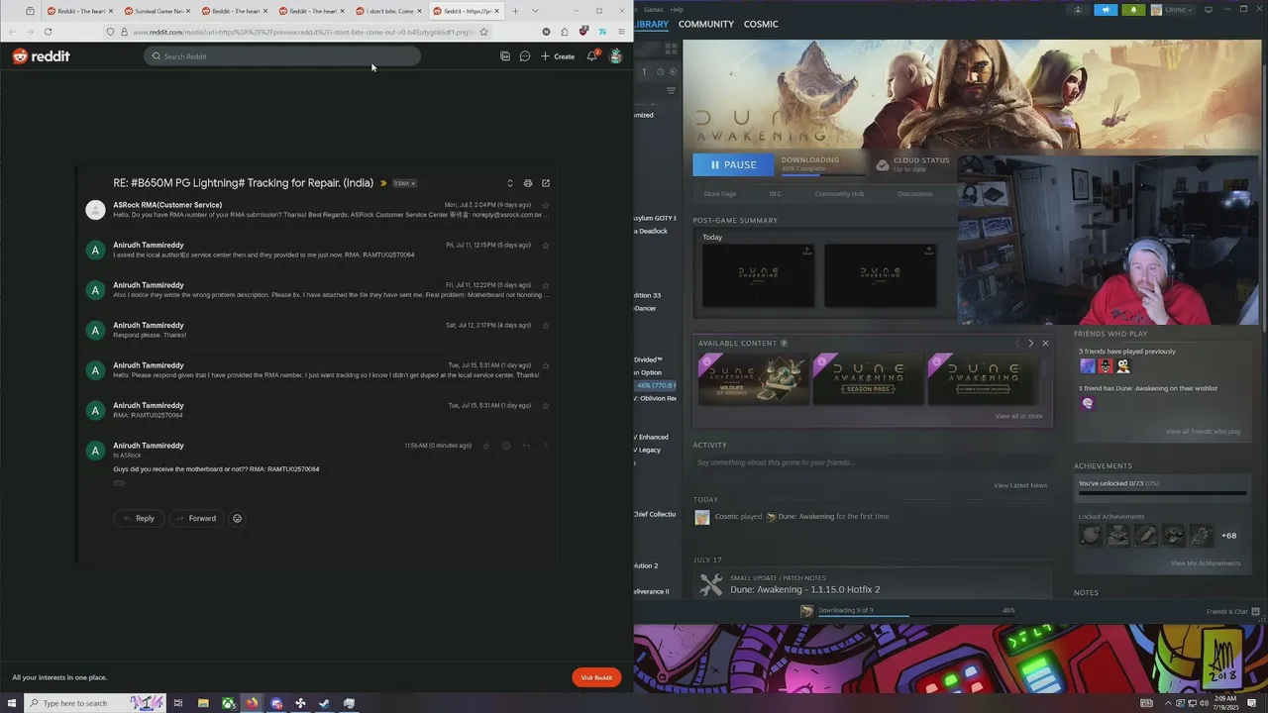Image resolution: width=1268 pixels, height=713 pixels.
Task: Open Dune Awakening Hotfix 2 patch notes
Action: point(804,589)
